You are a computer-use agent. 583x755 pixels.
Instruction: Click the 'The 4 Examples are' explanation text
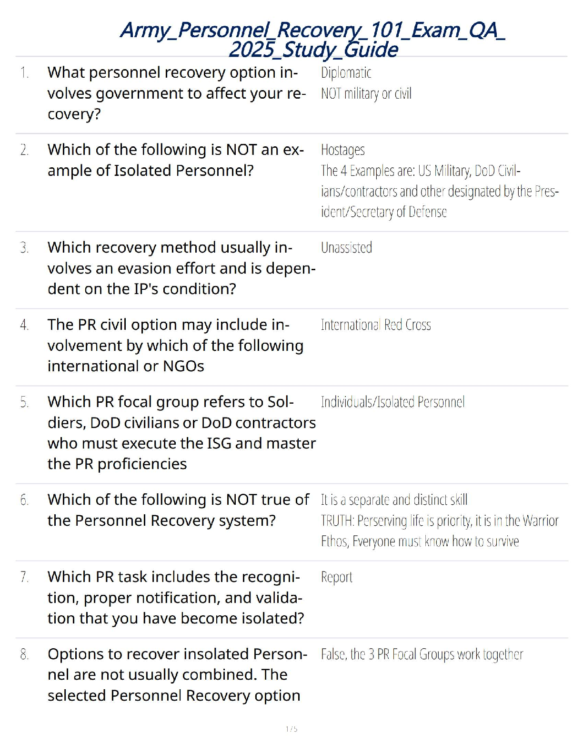pos(439,191)
